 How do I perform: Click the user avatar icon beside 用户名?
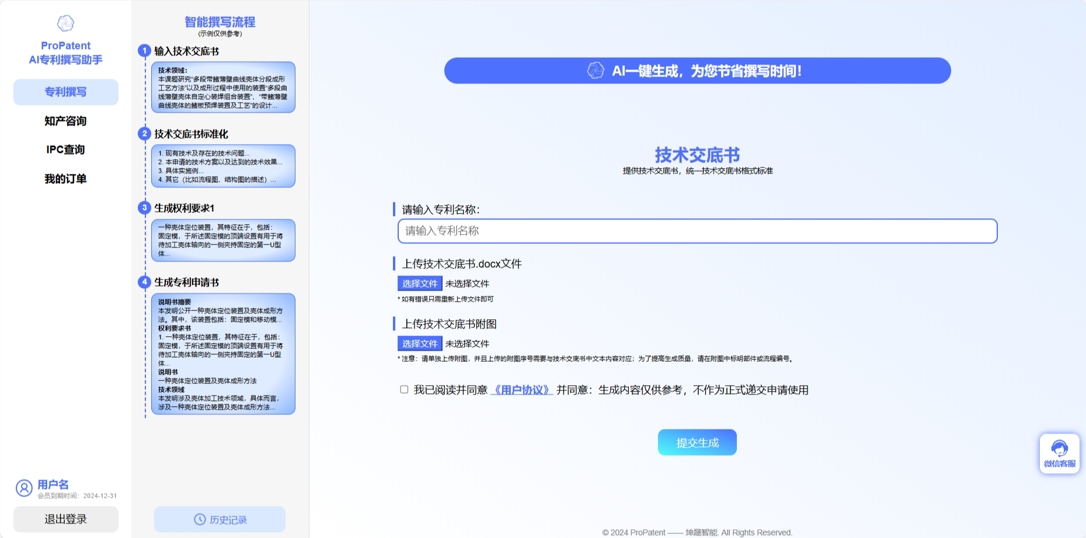(x=23, y=488)
